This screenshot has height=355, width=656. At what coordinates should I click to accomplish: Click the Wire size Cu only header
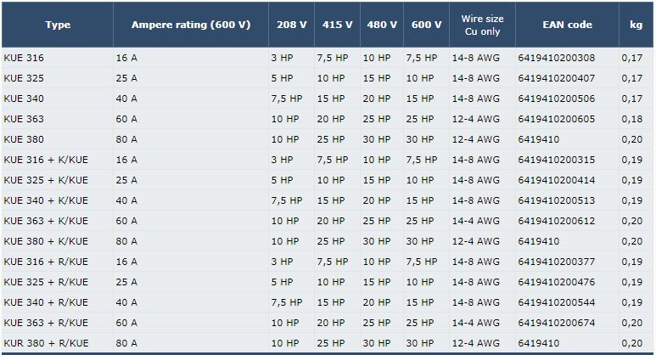tap(482, 25)
